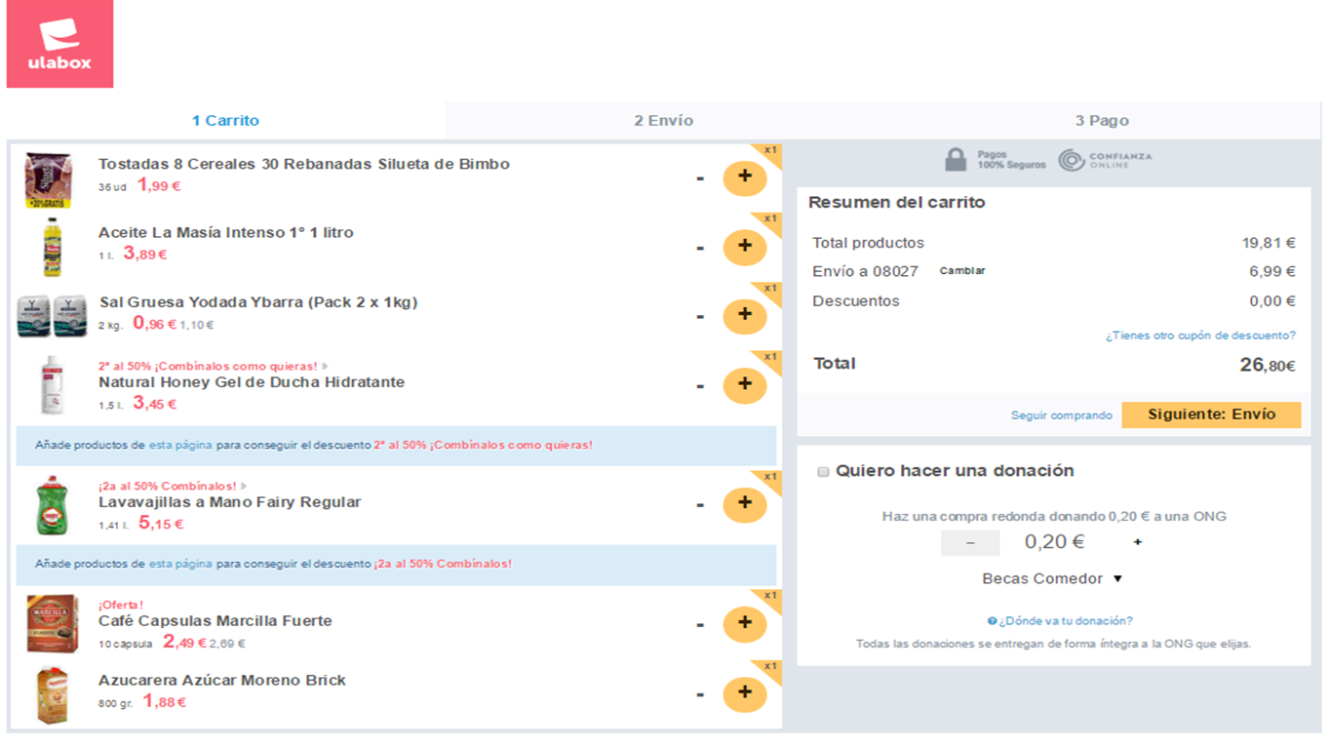The width and height of the screenshot is (1330, 748).
Task: Add one more Café Capsulas Marcilla Fuerte
Action: click(x=745, y=623)
